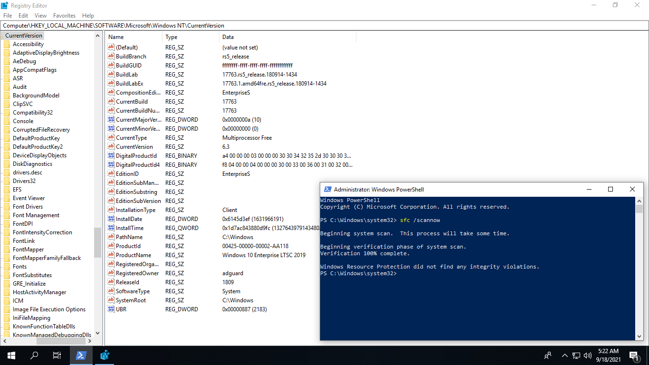Click the InstallDate DWORD icon
Viewport: 649px width, 365px height.
point(111,219)
